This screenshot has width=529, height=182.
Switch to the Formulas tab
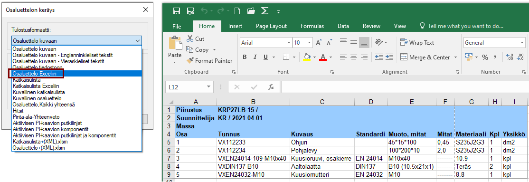[312, 26]
